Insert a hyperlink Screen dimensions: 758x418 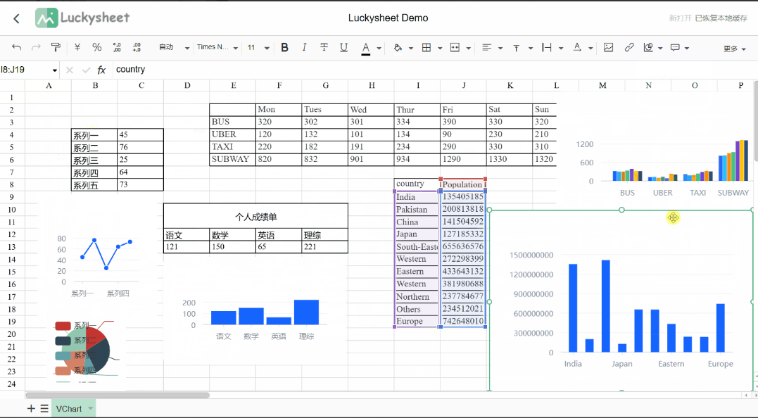(x=629, y=47)
